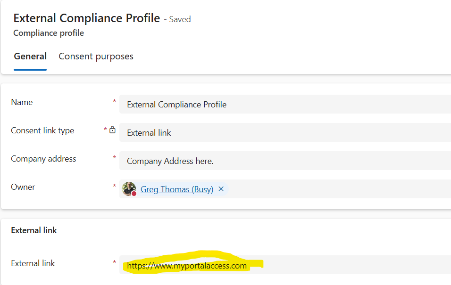This screenshot has width=451, height=285.
Task: Click the Company address label
Action: coord(43,159)
